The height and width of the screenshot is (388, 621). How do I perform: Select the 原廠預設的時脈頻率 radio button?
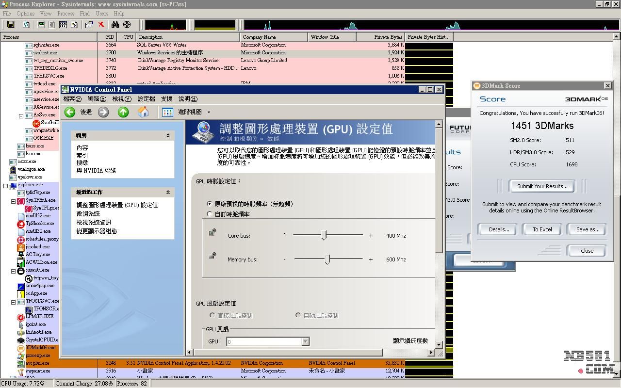click(x=210, y=204)
